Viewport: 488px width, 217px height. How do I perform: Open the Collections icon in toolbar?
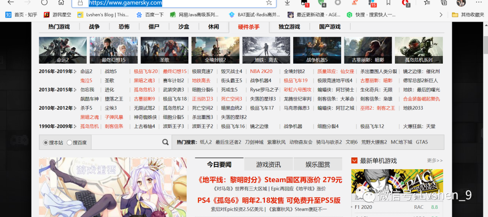(444, 3)
